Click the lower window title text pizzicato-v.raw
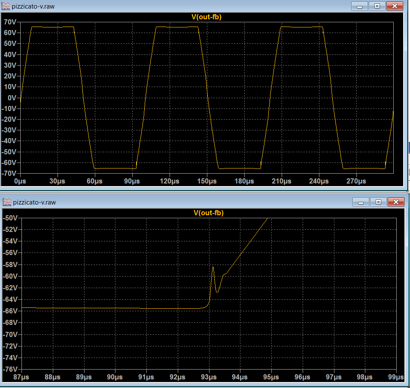The height and width of the screenshot is (388, 410). (x=34, y=202)
